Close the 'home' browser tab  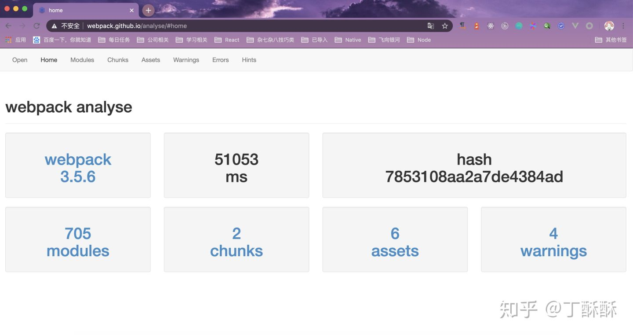tap(131, 10)
